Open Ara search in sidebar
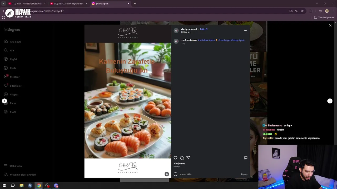This screenshot has width=337, height=189. pyautogui.click(x=9, y=50)
